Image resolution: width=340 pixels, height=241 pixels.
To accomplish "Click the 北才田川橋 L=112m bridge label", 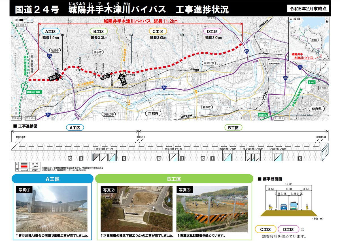I will 253,149.
